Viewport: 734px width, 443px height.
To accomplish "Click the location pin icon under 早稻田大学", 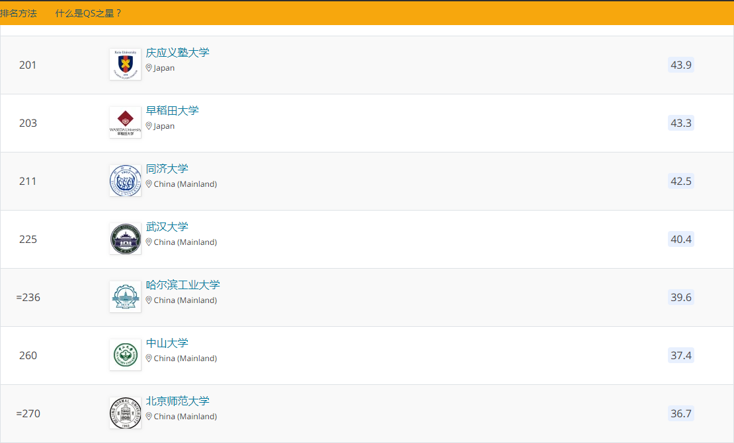I will pyautogui.click(x=149, y=125).
